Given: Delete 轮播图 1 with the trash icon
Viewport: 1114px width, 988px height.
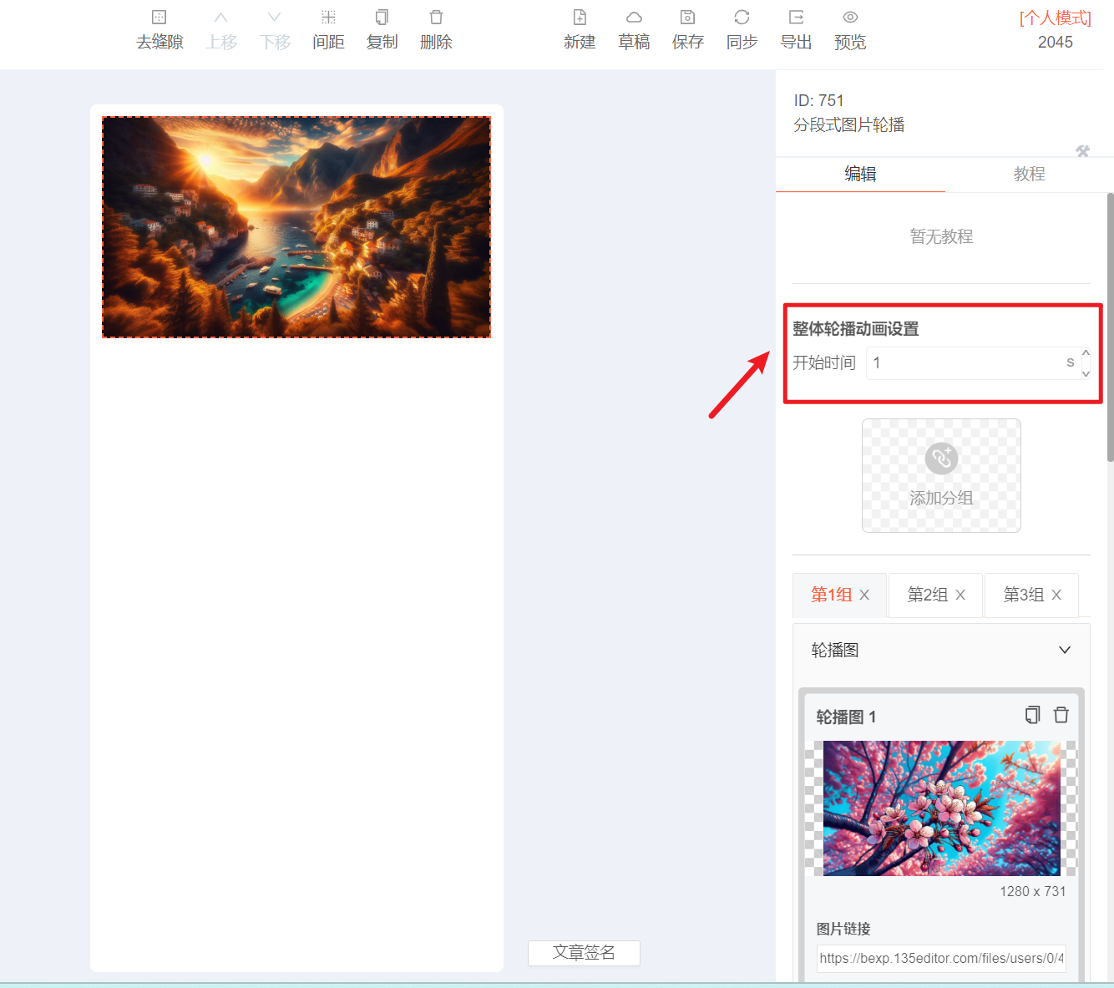Looking at the screenshot, I should (1061, 715).
